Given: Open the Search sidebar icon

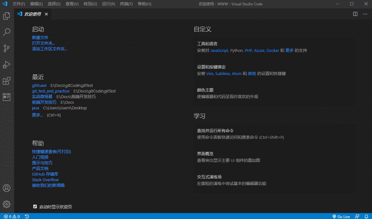Looking at the screenshot, I should click(7, 32).
